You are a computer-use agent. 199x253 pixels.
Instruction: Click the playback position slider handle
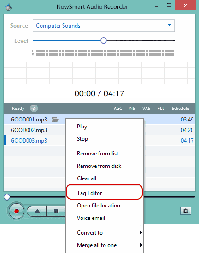click(7, 197)
